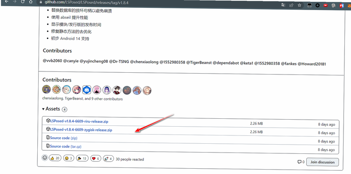Download Source code (zip)
This screenshot has height=174, width=351.
pos(64,138)
